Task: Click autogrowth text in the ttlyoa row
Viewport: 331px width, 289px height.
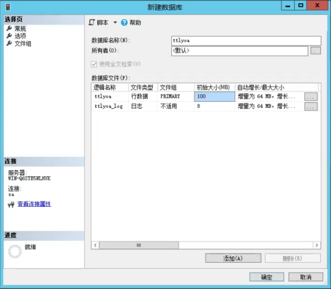Action: click(x=267, y=96)
